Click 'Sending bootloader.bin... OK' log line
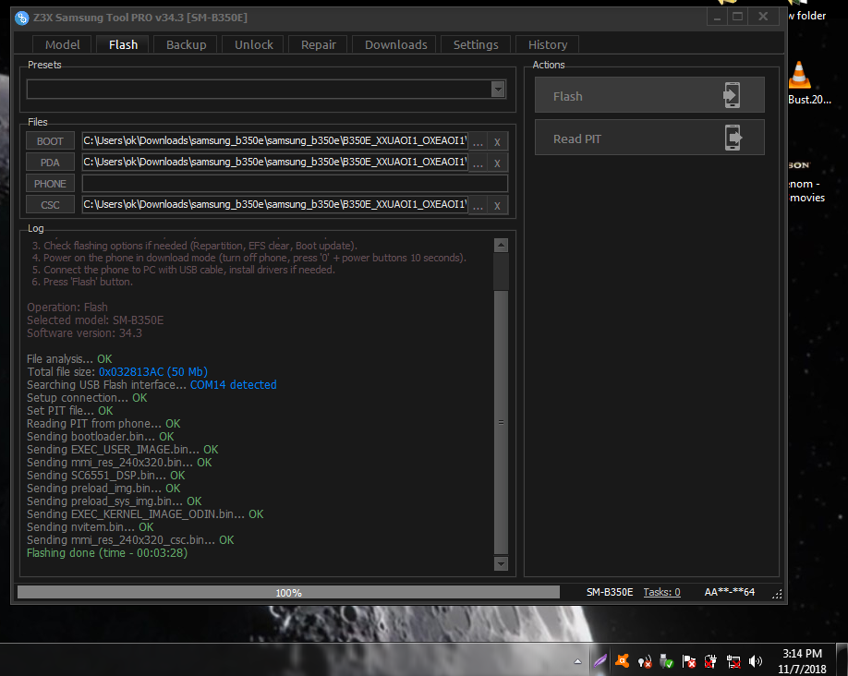Viewport: 848px width, 676px height. 100,437
